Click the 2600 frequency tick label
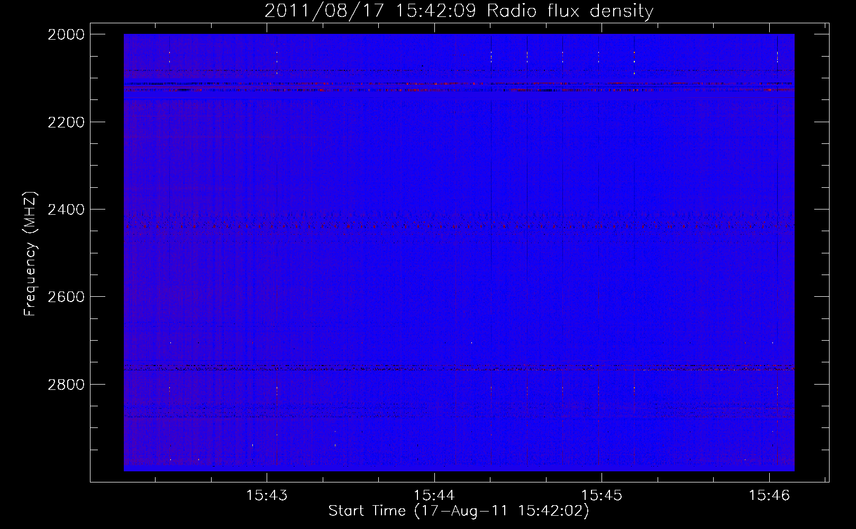Screen dimensions: 856x529 (x=66, y=297)
